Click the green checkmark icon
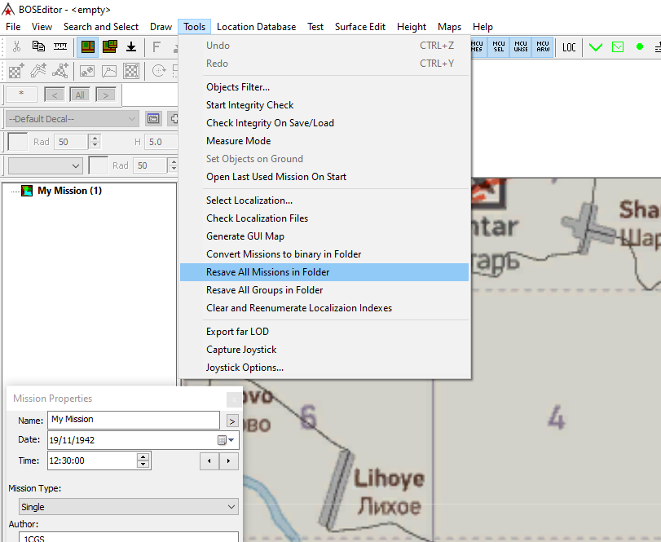 click(596, 47)
